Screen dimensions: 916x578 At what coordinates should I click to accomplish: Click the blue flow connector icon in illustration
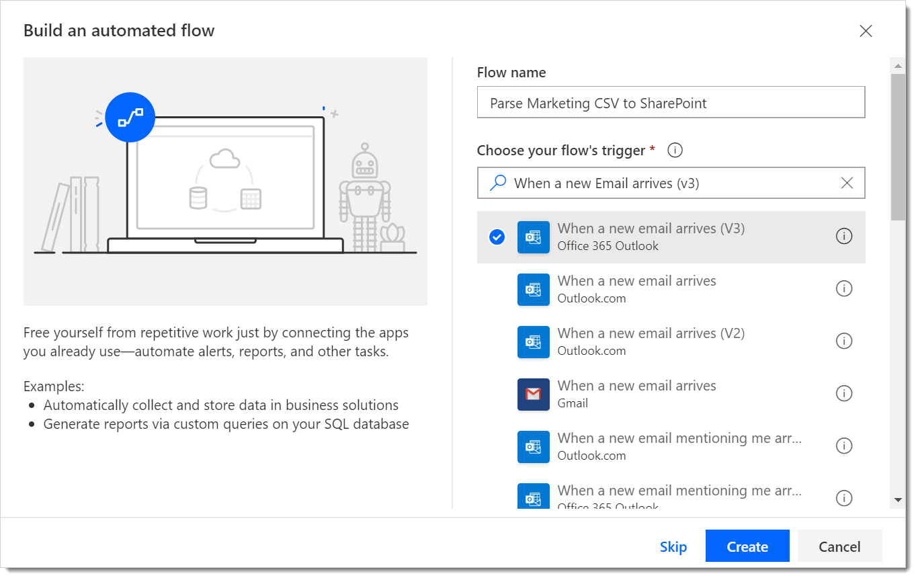(x=130, y=118)
